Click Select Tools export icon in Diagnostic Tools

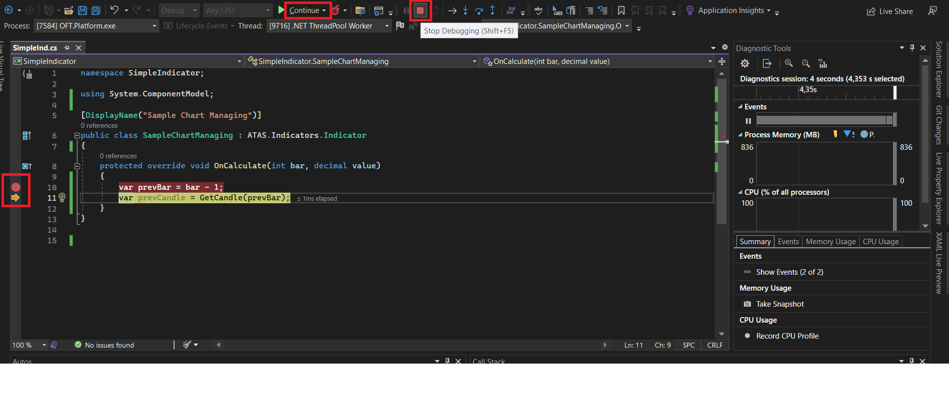click(767, 63)
